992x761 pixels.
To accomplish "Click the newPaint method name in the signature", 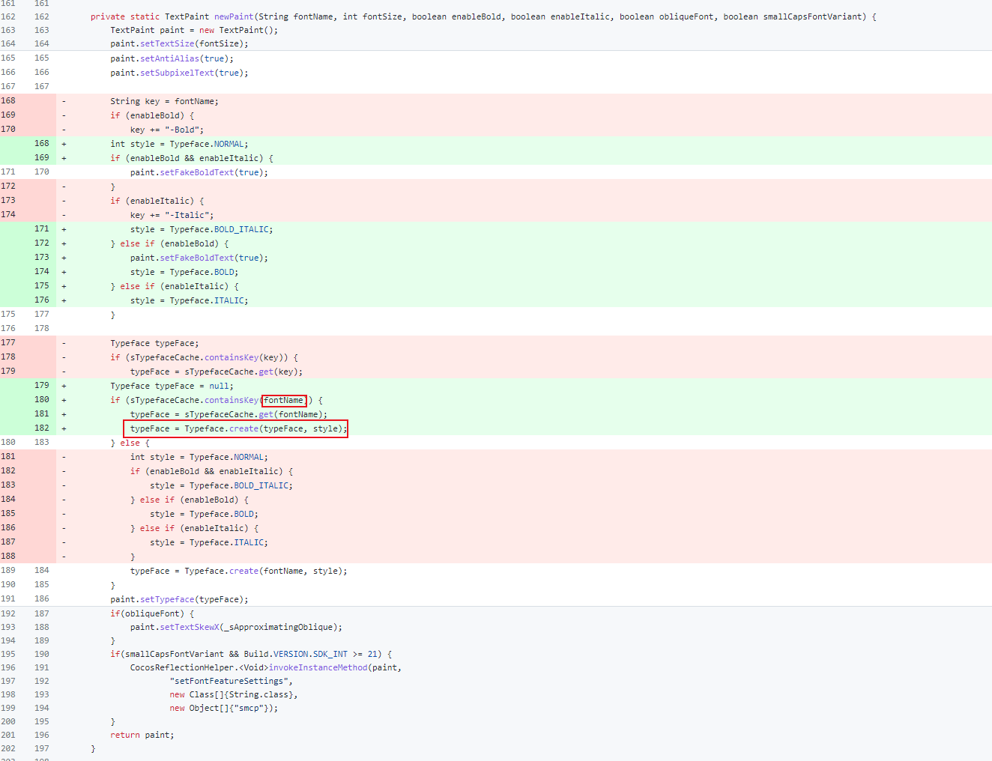I will [x=234, y=16].
